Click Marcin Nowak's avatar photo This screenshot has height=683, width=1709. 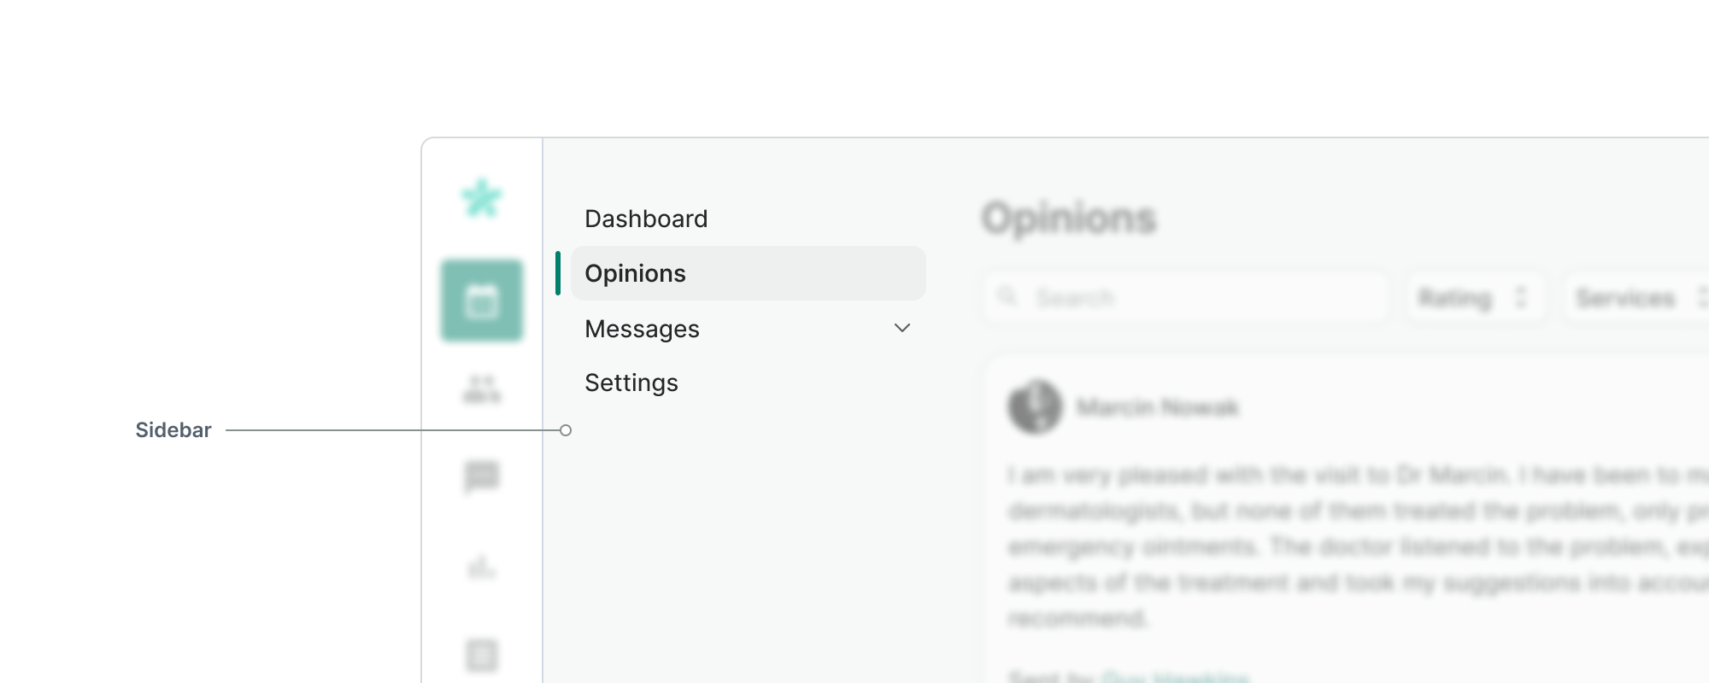pos(1035,407)
